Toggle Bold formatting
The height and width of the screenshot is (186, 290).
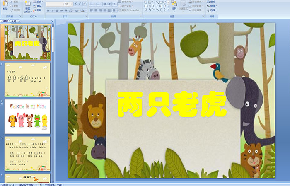click(47, 10)
